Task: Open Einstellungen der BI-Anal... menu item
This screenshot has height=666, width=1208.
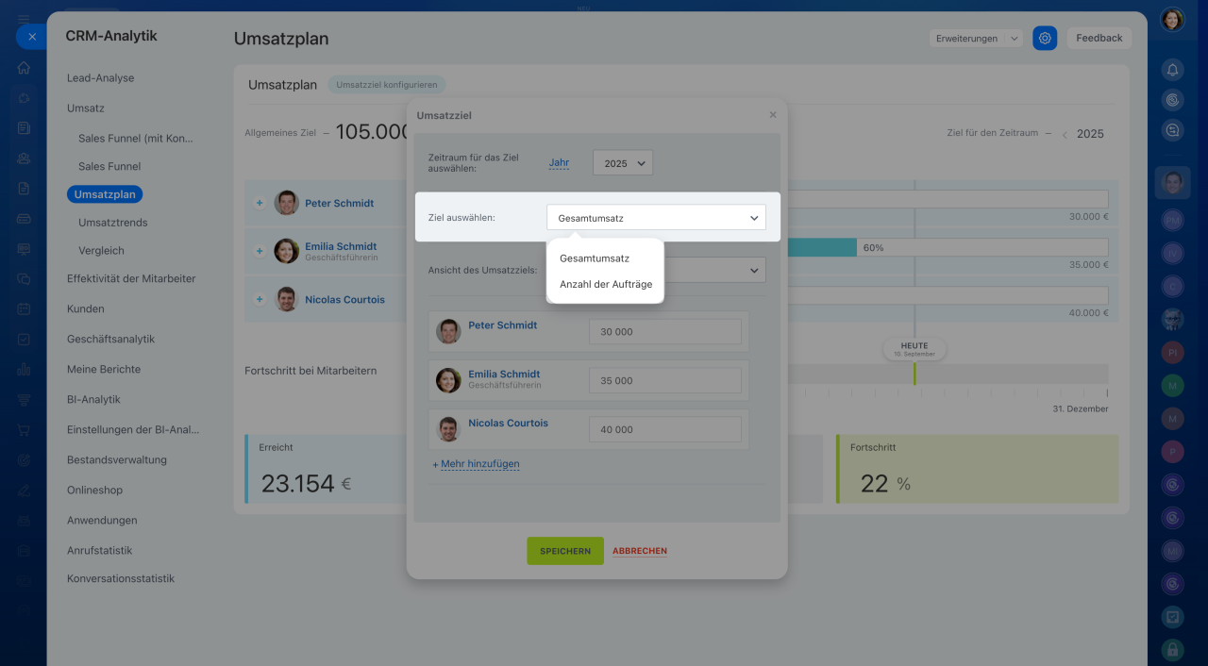Action: [x=133, y=429]
